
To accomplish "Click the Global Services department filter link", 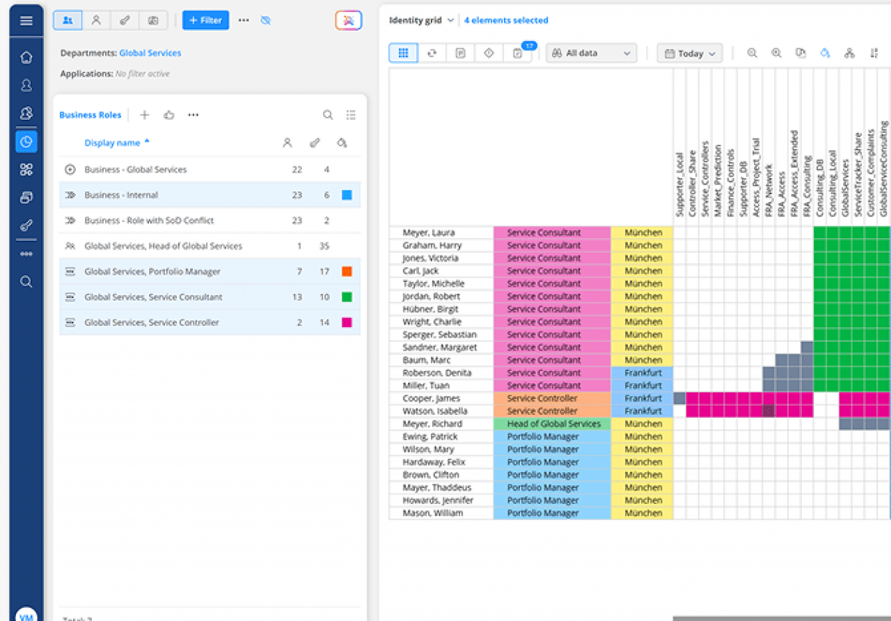I will tap(150, 52).
